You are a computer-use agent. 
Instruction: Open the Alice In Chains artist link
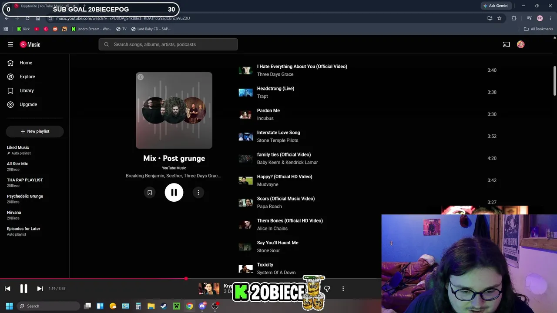272,229
